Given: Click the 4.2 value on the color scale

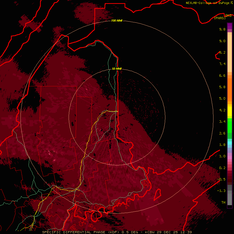Looking at the screenshot, I should click(x=222, y=110).
